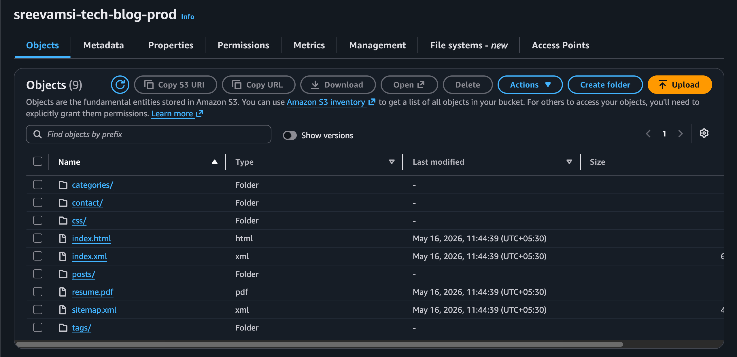Focus the Find objects by prefix field
The height and width of the screenshot is (357, 737).
(x=149, y=134)
